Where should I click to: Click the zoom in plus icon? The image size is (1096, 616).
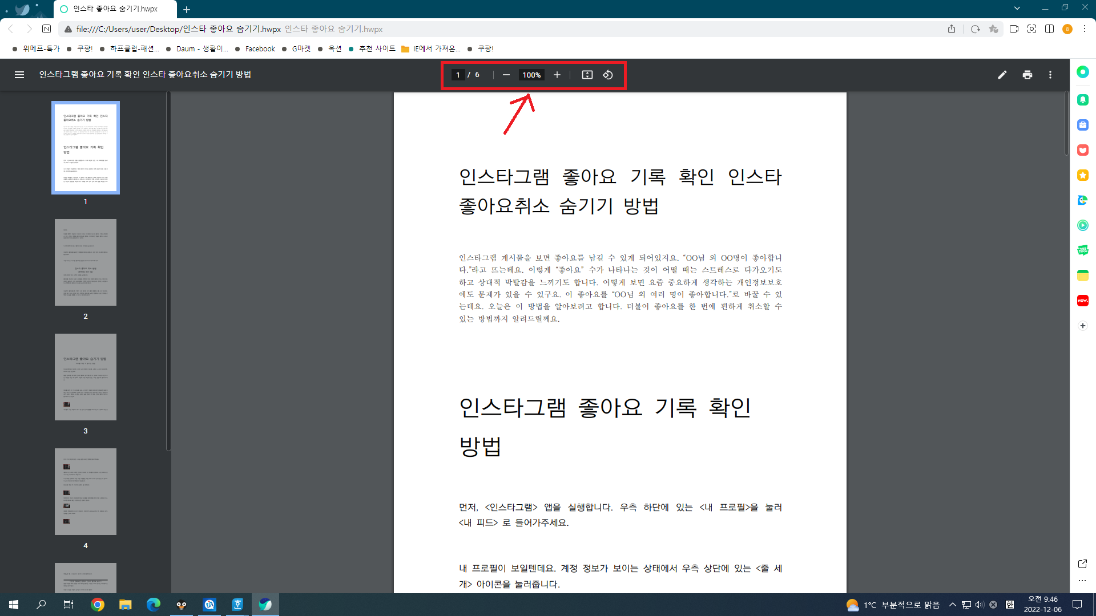click(x=557, y=75)
